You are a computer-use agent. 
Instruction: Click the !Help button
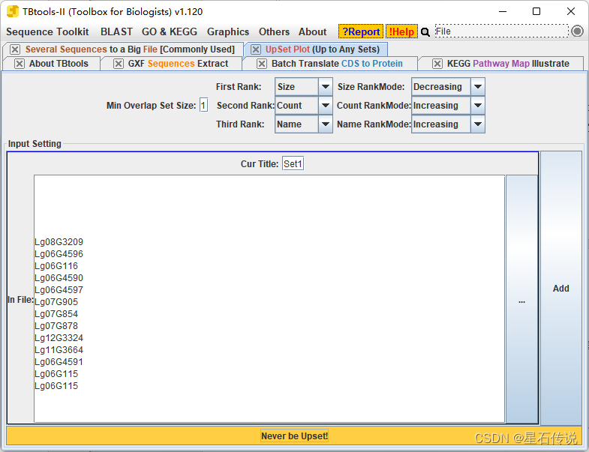coord(401,31)
